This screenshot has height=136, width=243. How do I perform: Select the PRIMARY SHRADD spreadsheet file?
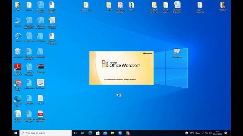(177, 8)
